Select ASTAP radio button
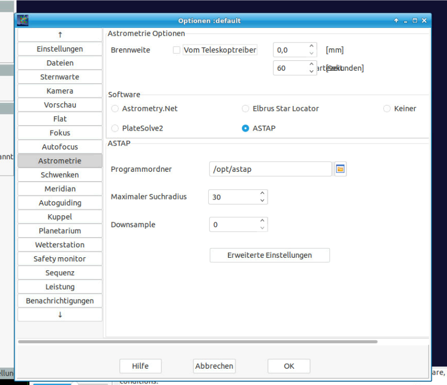This screenshot has height=385, width=447. click(245, 128)
